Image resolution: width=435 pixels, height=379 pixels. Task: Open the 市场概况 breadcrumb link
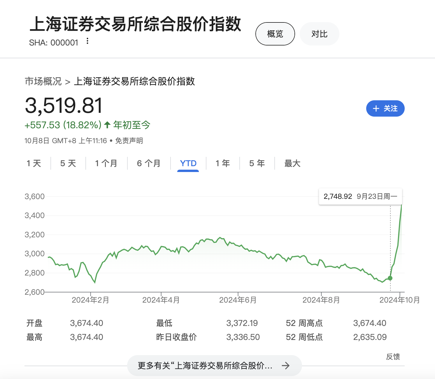(43, 81)
